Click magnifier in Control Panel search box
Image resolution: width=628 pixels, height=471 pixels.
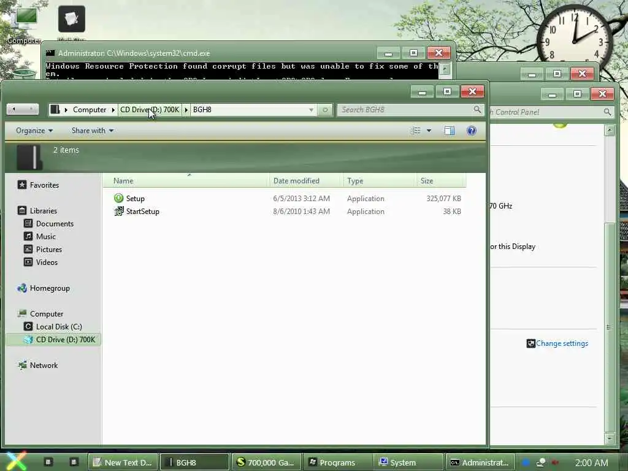pyautogui.click(x=607, y=112)
